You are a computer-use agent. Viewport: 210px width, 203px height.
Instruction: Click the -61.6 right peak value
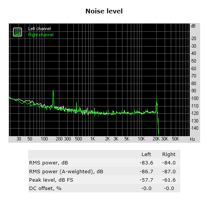(169, 180)
